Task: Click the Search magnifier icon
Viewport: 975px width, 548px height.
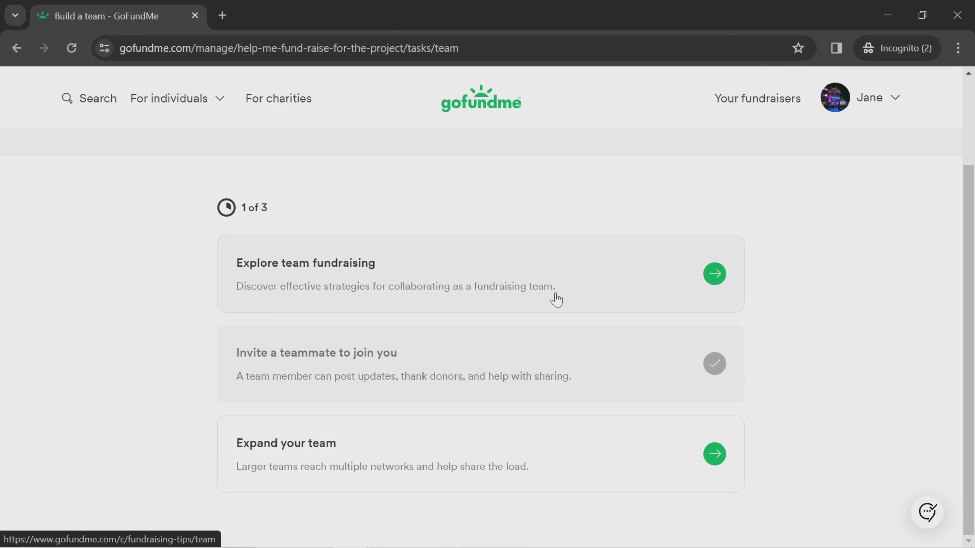Action: pyautogui.click(x=67, y=98)
